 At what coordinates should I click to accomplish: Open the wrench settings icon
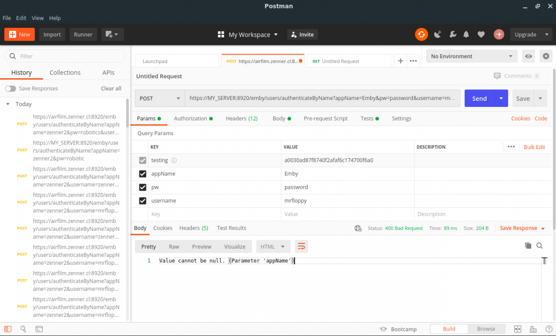[453, 34]
